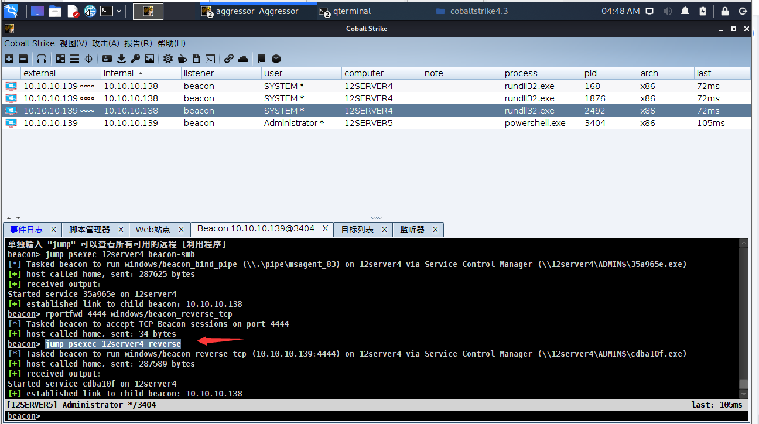Sort sessions by internal column header

141,73
